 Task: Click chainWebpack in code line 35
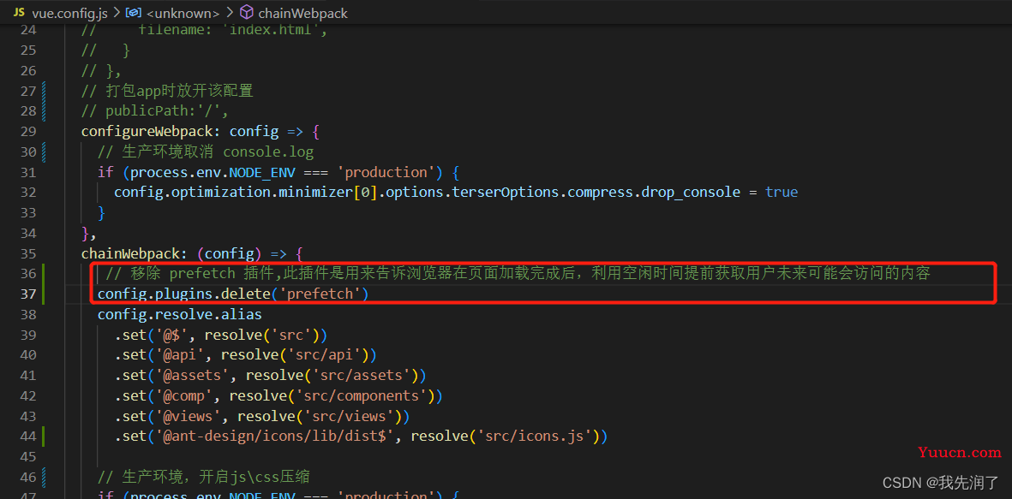[x=130, y=253]
